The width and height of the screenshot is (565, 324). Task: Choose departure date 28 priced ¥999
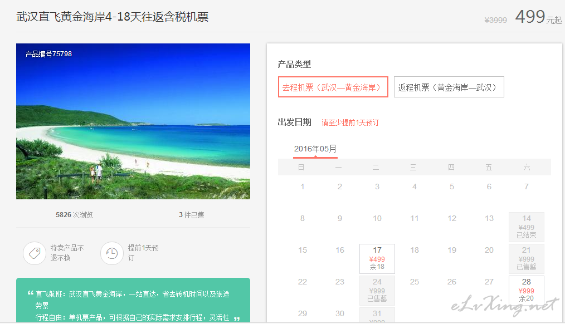coord(526,290)
